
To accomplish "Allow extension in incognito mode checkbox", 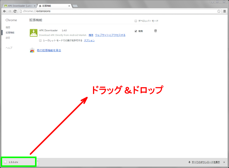I will 40,41.
